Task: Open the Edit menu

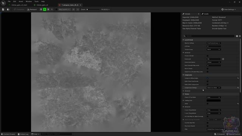Action: pyautogui.click(x=14, y=2)
